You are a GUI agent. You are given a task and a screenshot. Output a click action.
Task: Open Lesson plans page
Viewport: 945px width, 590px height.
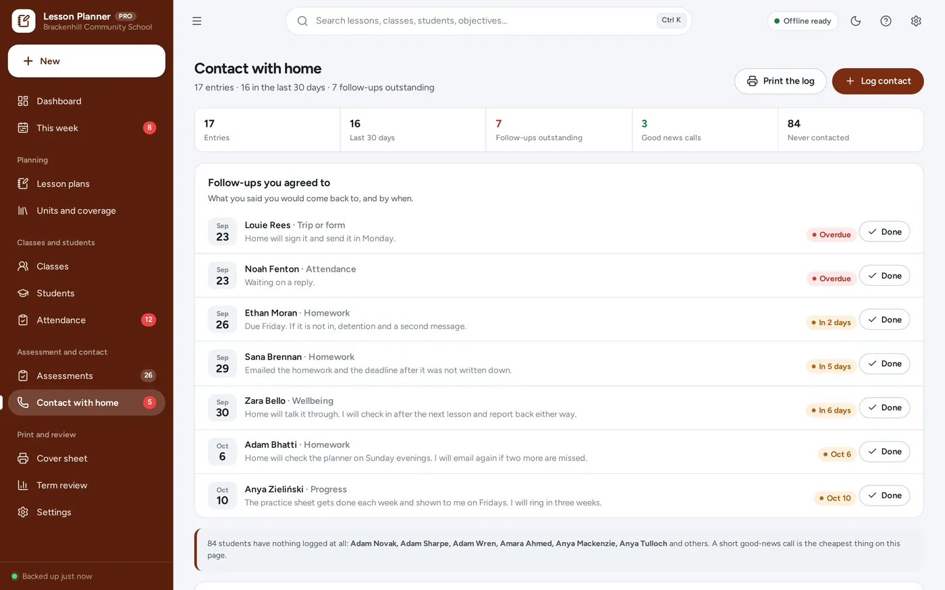pos(86,183)
